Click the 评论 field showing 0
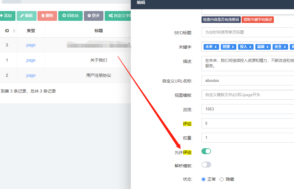The width and height of the screenshot is (294, 189). [x=248, y=123]
